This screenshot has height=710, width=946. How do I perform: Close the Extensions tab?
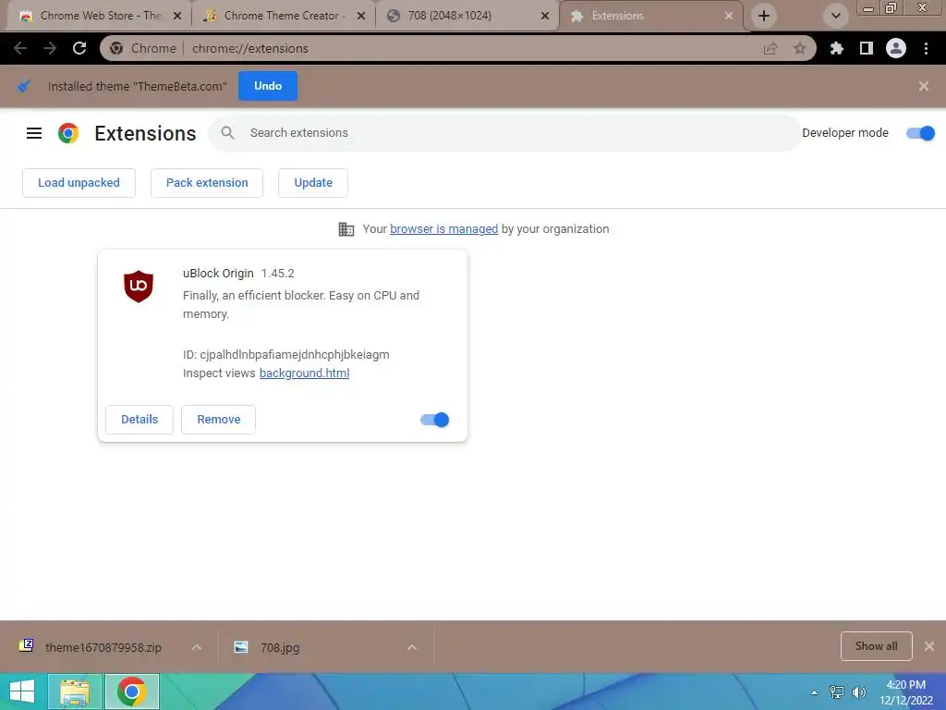coord(729,16)
